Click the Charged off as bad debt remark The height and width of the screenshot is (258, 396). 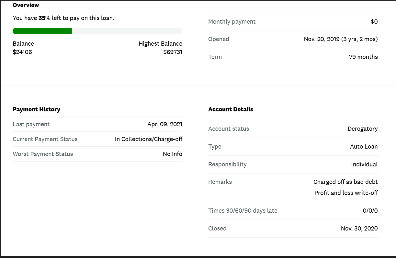[345, 182]
